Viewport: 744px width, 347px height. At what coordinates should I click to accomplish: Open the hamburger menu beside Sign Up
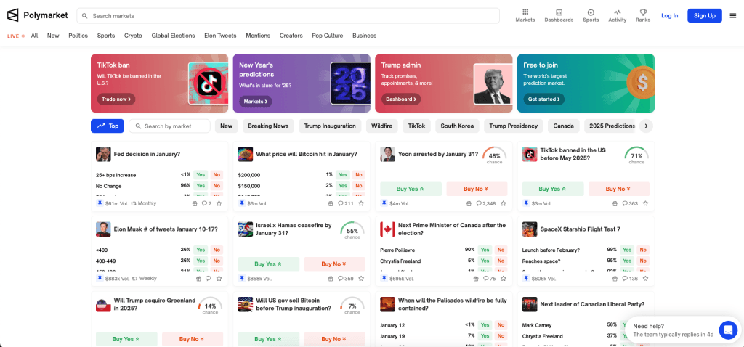[732, 15]
